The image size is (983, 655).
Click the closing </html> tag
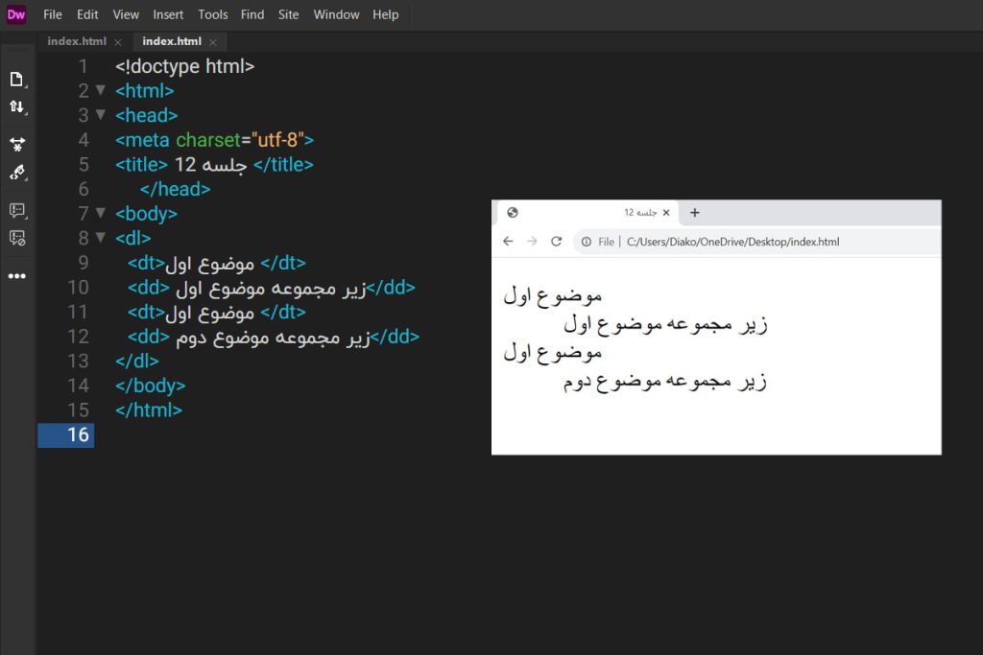[x=149, y=410]
